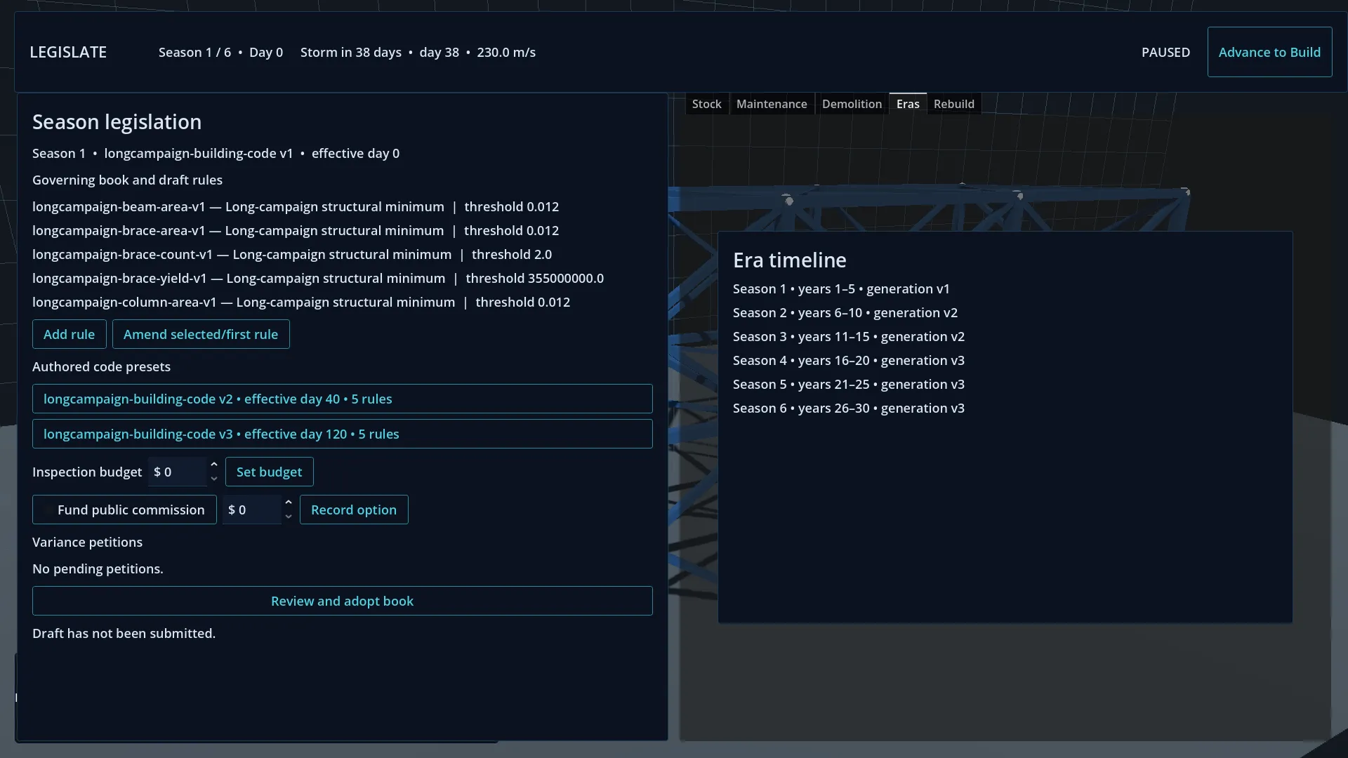Click Season 5 years 21–25 timeline entry
Viewport: 1348px width, 758px height.
[849, 384]
